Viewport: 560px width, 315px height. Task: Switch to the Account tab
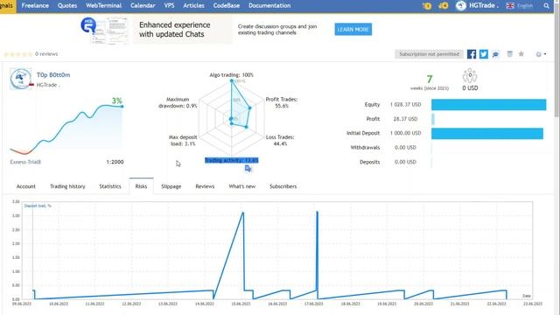(25, 186)
